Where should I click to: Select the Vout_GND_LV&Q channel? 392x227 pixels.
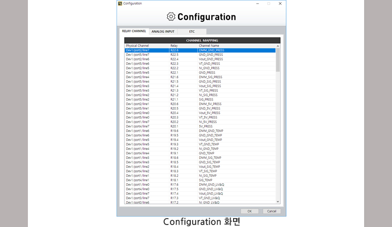(211, 194)
